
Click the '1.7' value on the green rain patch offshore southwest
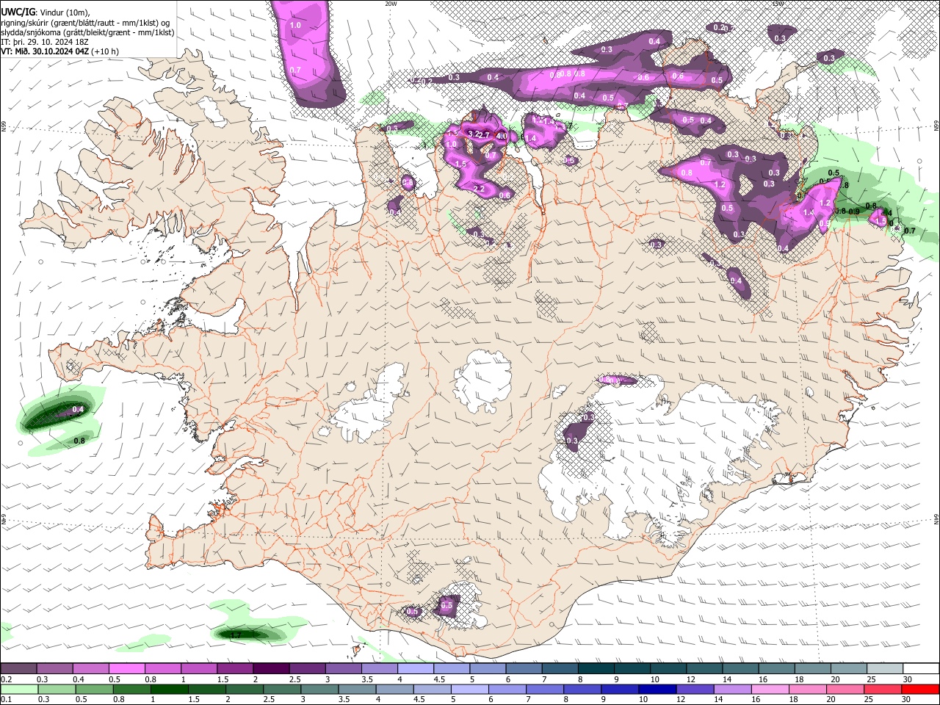coord(236,635)
